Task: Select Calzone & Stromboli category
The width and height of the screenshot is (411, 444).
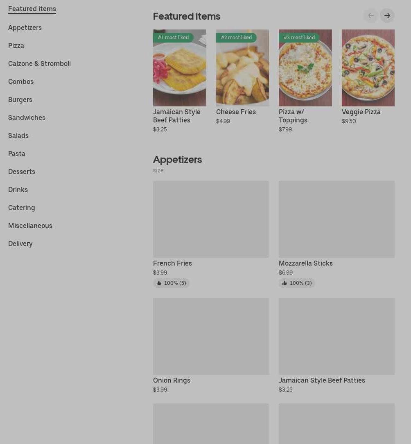Action: [x=39, y=64]
